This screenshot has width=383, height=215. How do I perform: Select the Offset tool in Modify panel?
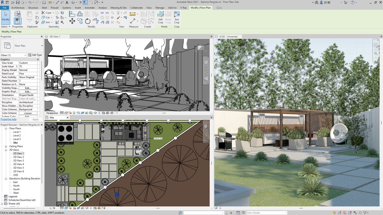[80, 14]
